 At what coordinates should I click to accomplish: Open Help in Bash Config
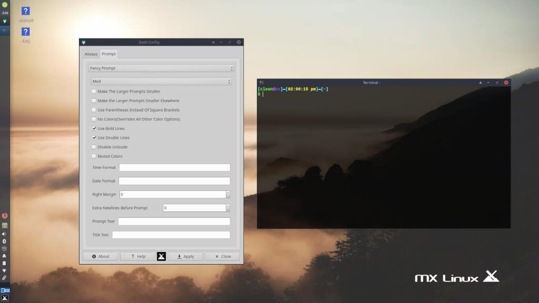pos(138,256)
